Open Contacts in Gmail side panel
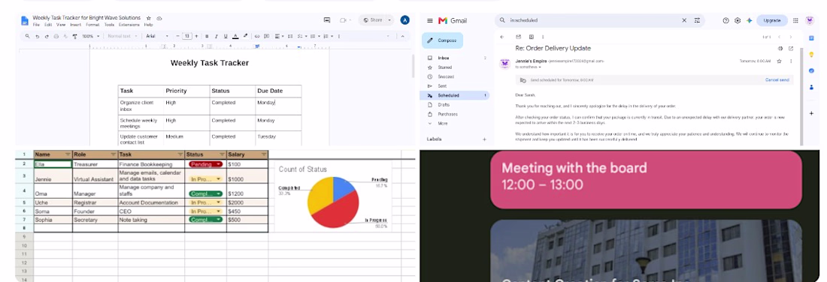 (811, 87)
